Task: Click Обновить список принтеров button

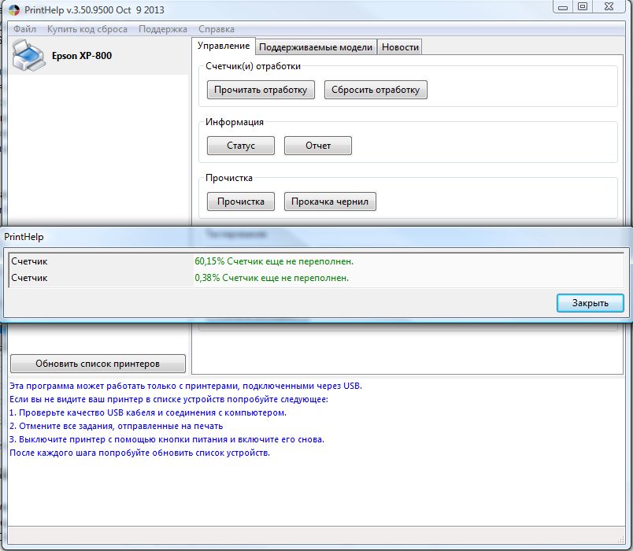Action: click(x=98, y=364)
